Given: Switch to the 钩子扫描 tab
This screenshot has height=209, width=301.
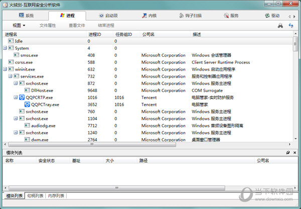Looking at the screenshot, I should [190, 16].
